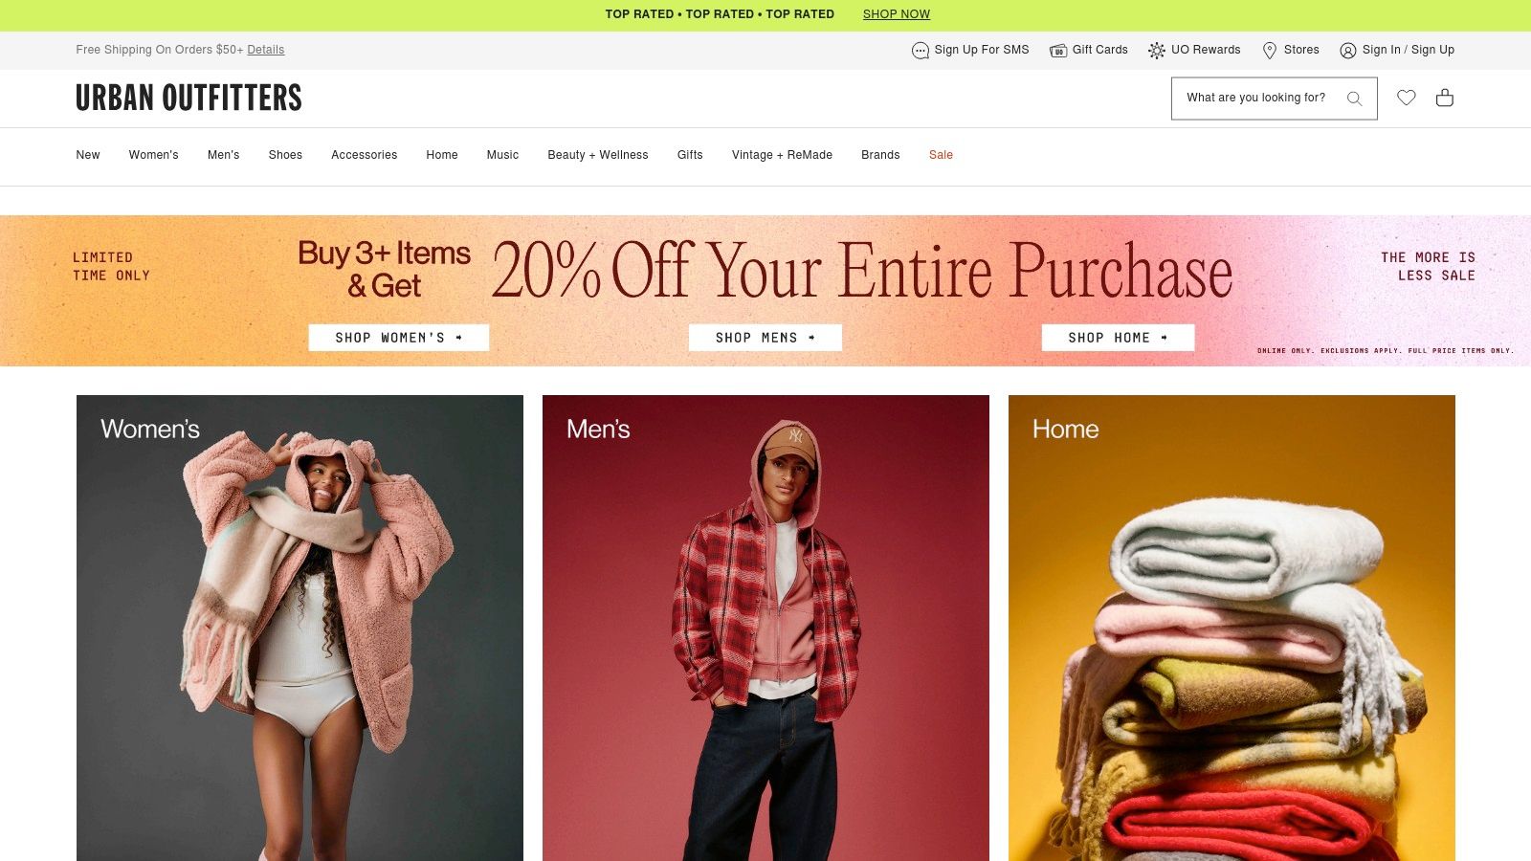Open the free shipping Details link

pyautogui.click(x=266, y=50)
